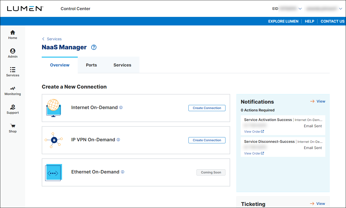Screen dimensions: 346x208
Task: Click the IP VPN network lock illustration
Action: [54, 140]
